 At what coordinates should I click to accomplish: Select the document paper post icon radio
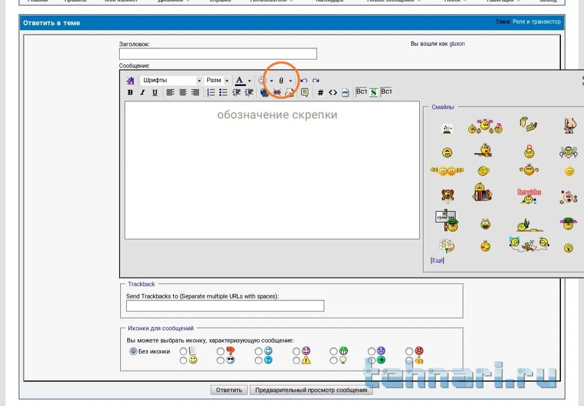tap(183, 351)
